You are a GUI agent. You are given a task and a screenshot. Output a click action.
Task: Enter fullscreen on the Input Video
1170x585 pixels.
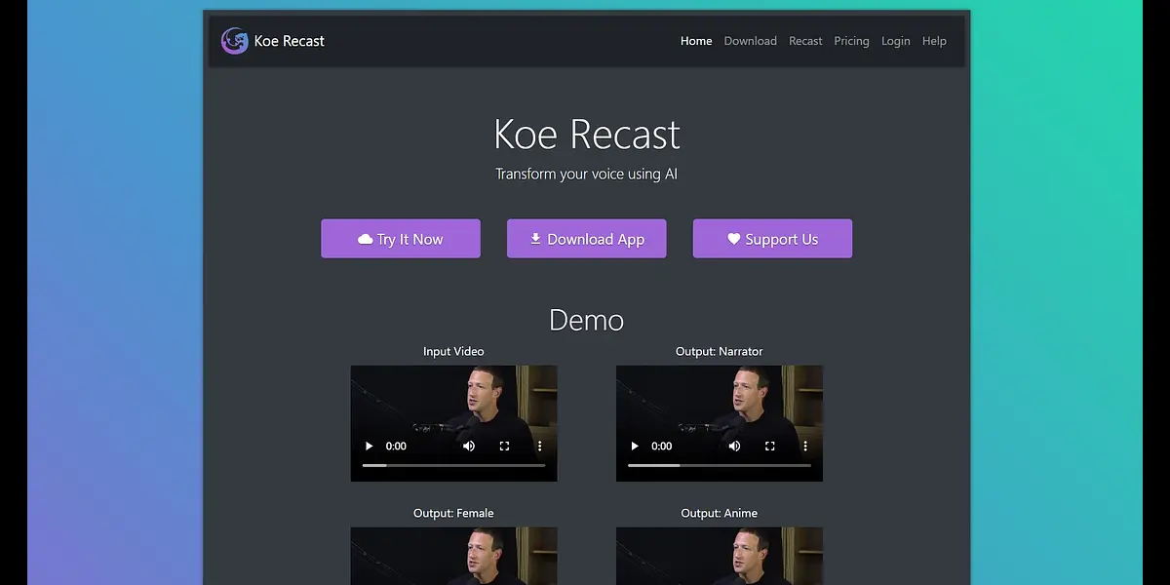pos(504,447)
